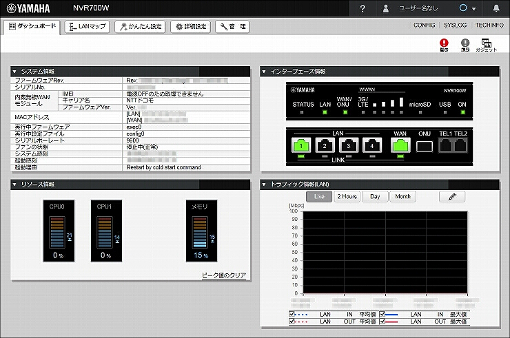Open the gray history alert icon
This screenshot has width=510, height=338.
[x=465, y=45]
